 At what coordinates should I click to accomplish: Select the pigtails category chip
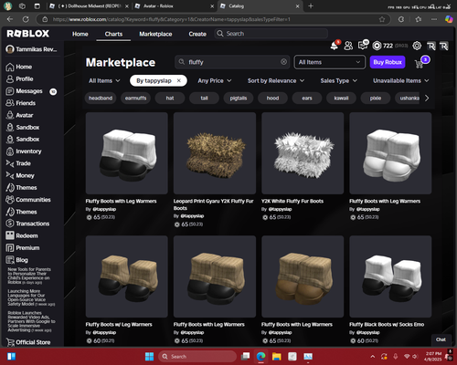point(239,98)
